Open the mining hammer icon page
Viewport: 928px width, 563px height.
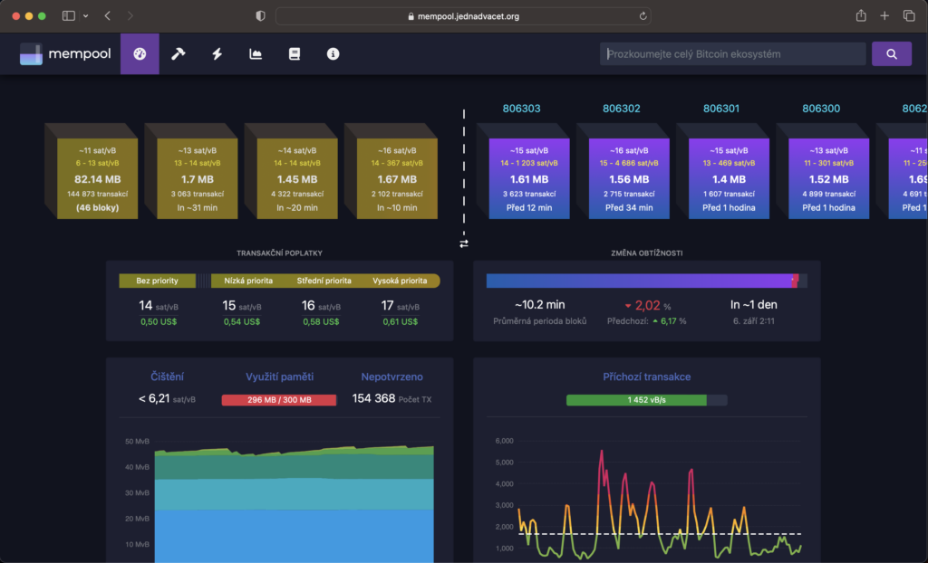(x=179, y=53)
